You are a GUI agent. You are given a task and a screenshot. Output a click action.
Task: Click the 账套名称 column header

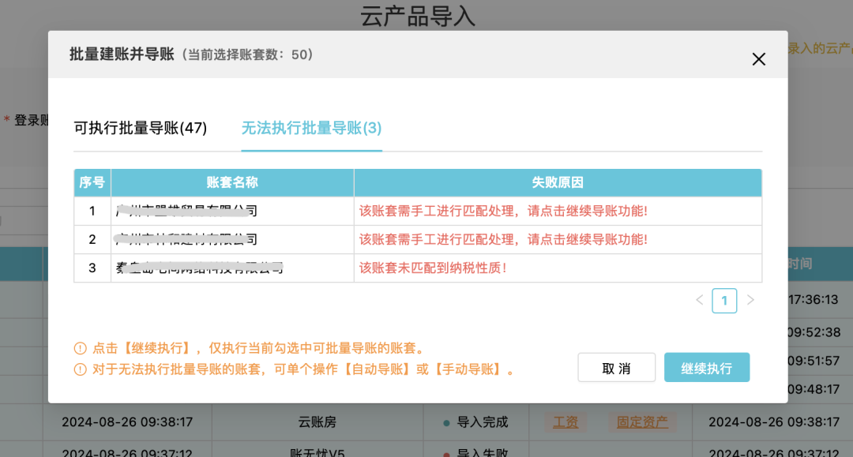(x=232, y=182)
